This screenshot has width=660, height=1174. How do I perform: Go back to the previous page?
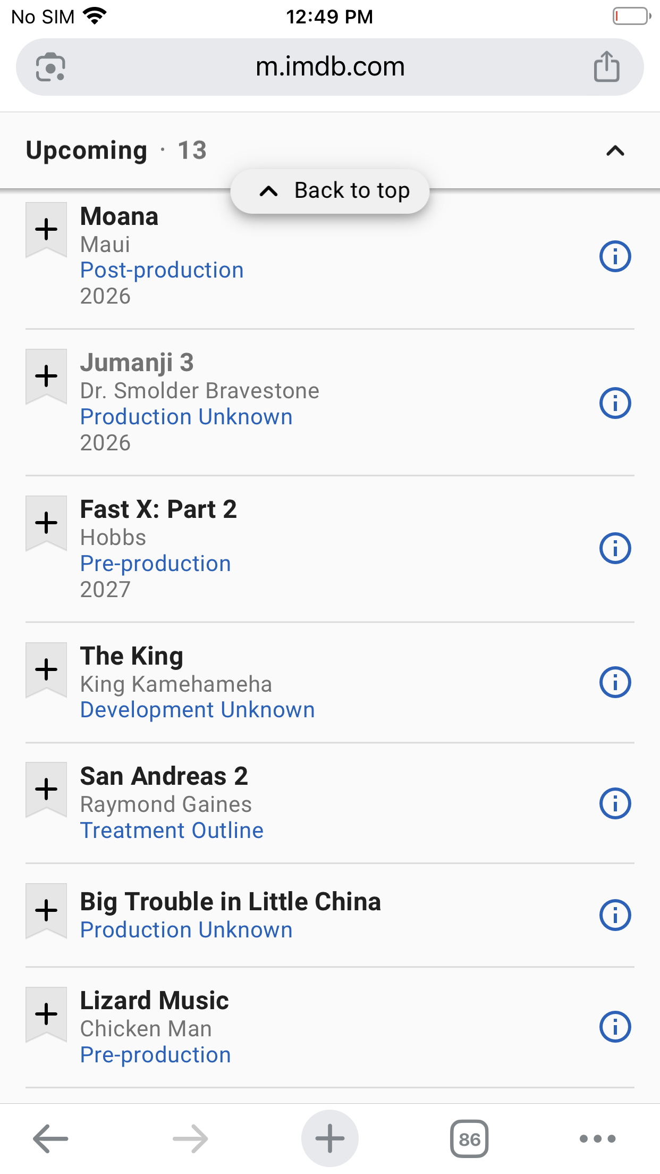coord(50,1138)
